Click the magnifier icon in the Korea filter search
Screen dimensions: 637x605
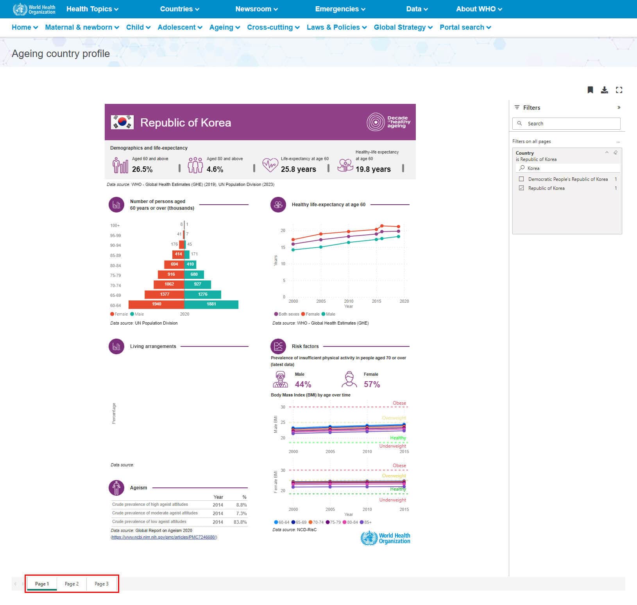click(522, 168)
